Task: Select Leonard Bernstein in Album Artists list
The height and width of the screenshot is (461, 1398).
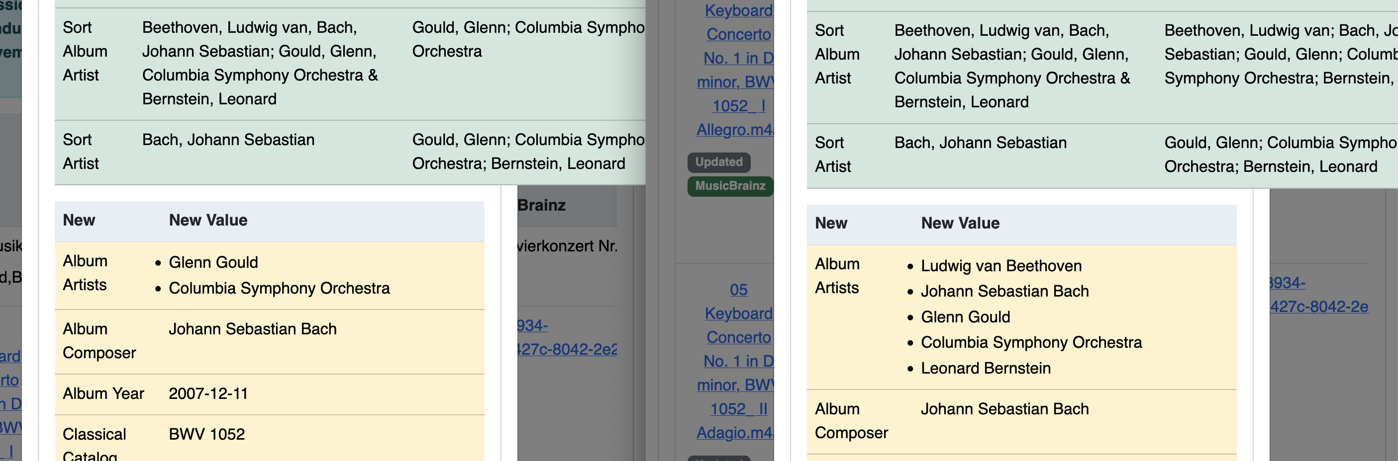Action: (x=986, y=368)
